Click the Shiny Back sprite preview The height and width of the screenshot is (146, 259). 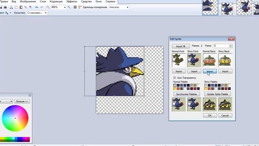coord(225,60)
